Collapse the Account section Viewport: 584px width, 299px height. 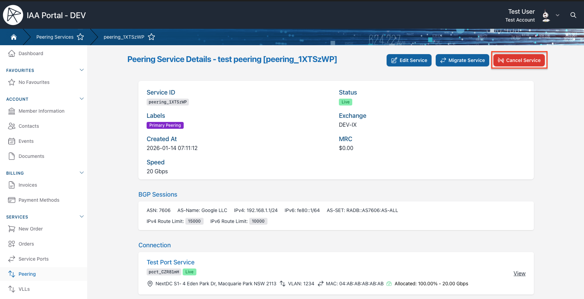click(82, 99)
